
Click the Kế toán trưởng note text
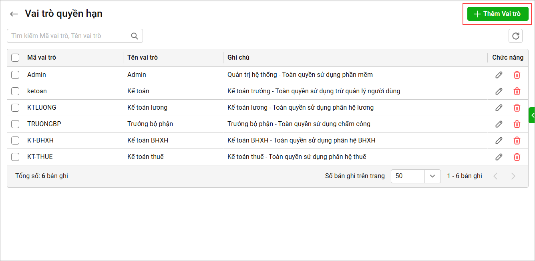[x=314, y=91]
